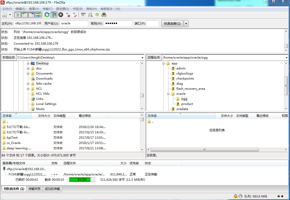Viewport: 290px width, 200px height.
Task: Select the remote flash_recovery_area folder
Action: click(x=191, y=89)
